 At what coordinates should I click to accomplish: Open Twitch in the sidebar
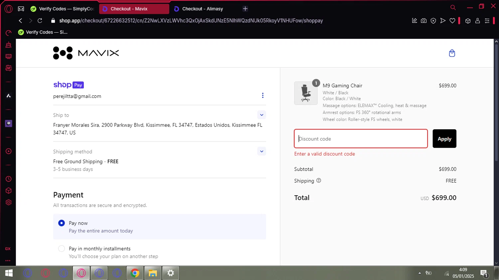coord(9,124)
